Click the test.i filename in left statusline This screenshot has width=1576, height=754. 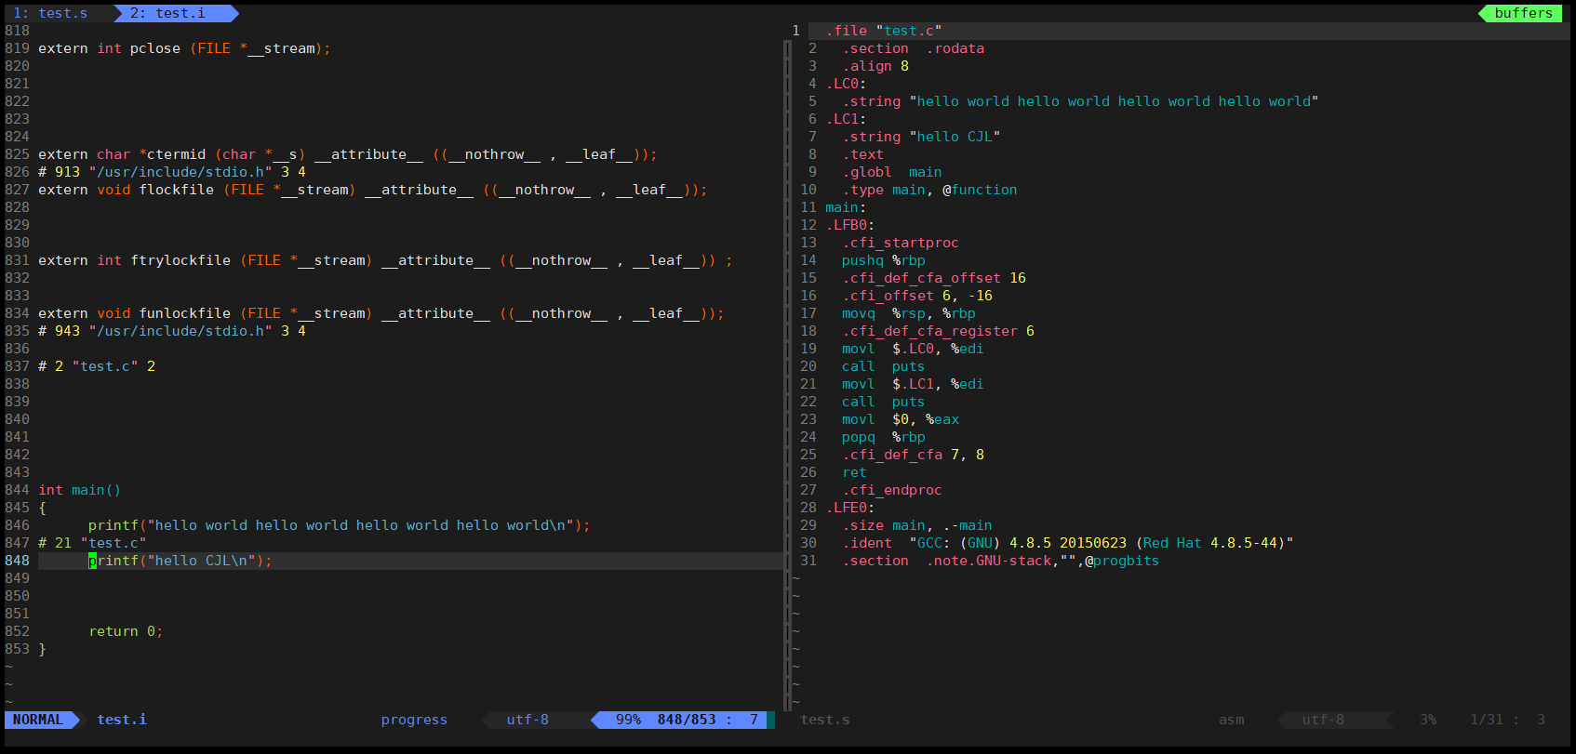tap(122, 720)
